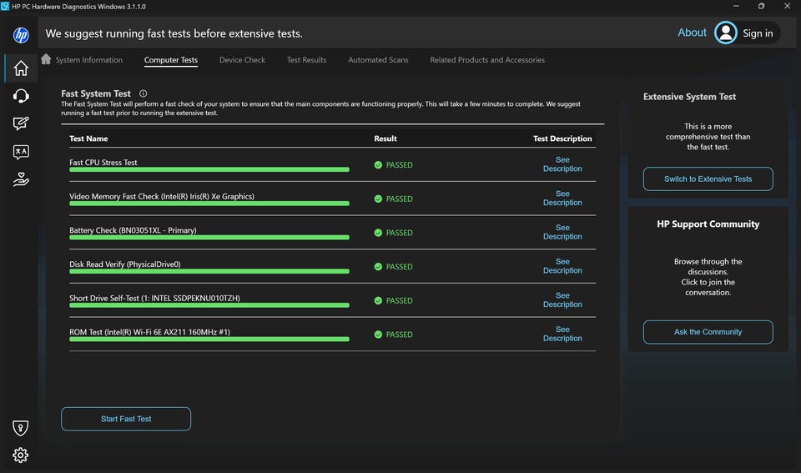Click the Short Drive Self-Test passed checkmark
The width and height of the screenshot is (801, 473).
coord(378,301)
